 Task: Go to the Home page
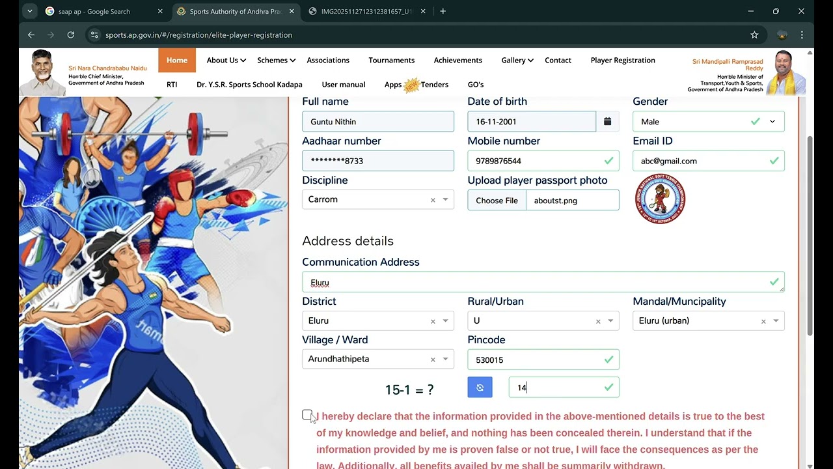click(177, 60)
